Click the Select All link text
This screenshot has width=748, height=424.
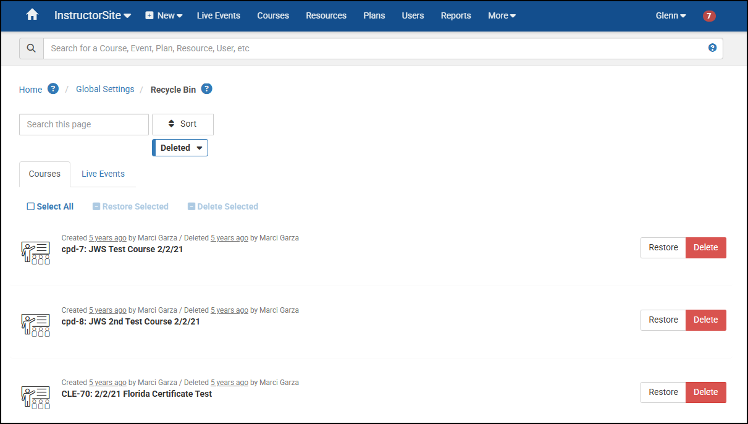tap(55, 206)
